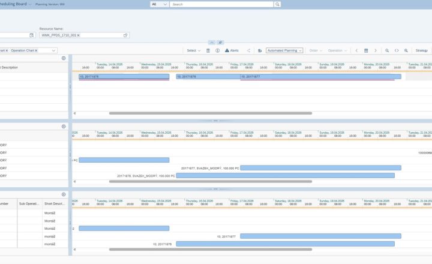Open settings gear of operation chart panel
This screenshot has width=432, height=264.
point(64,194)
